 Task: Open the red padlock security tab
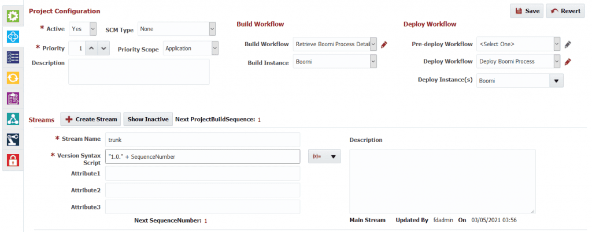click(x=13, y=160)
